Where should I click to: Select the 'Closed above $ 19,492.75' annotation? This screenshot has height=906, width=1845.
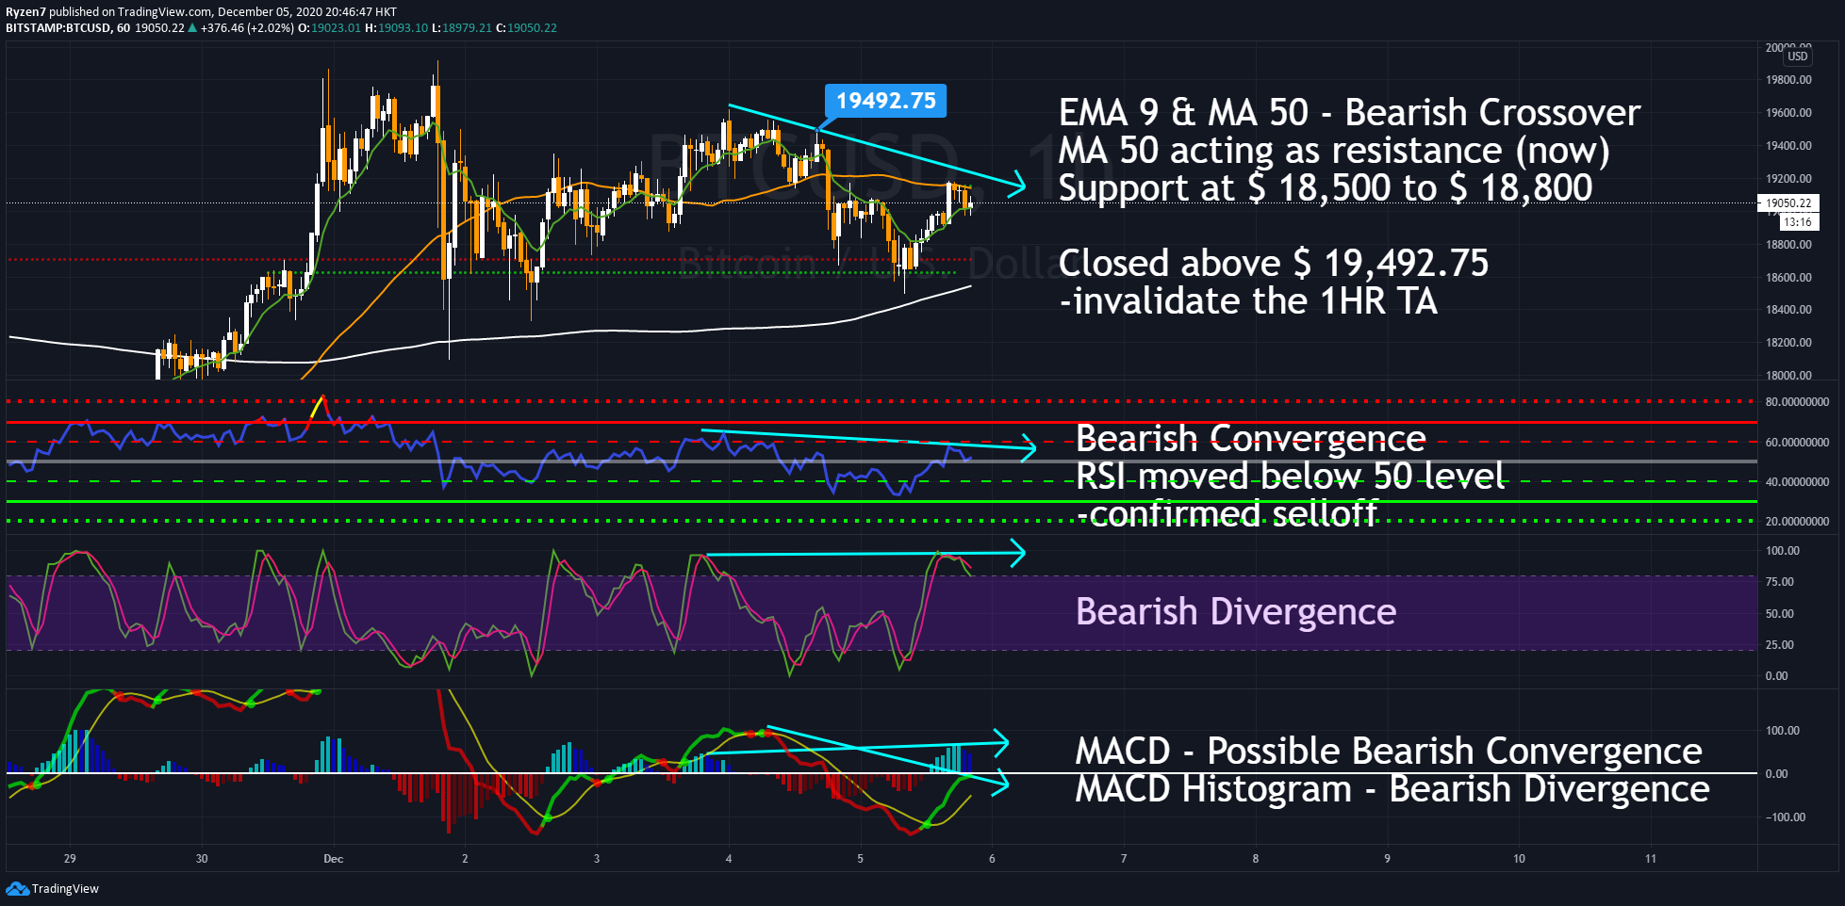pos(1274,264)
